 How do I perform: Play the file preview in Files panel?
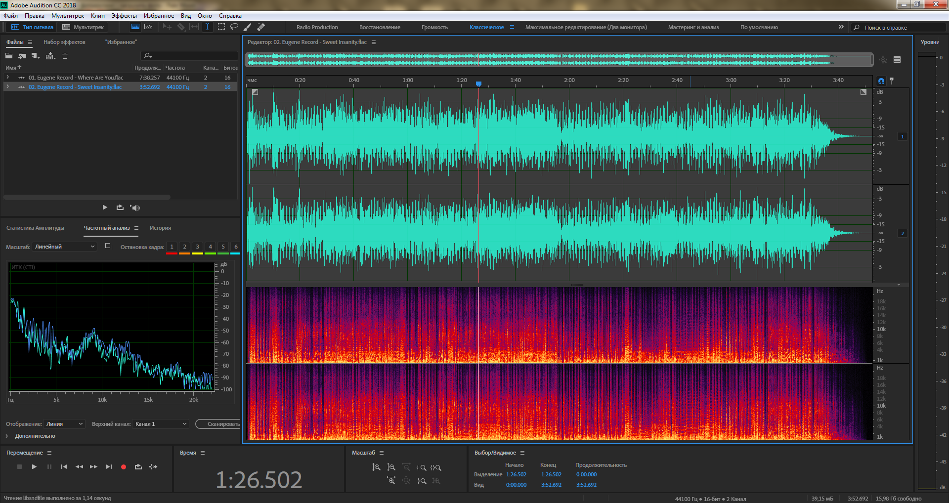(105, 208)
